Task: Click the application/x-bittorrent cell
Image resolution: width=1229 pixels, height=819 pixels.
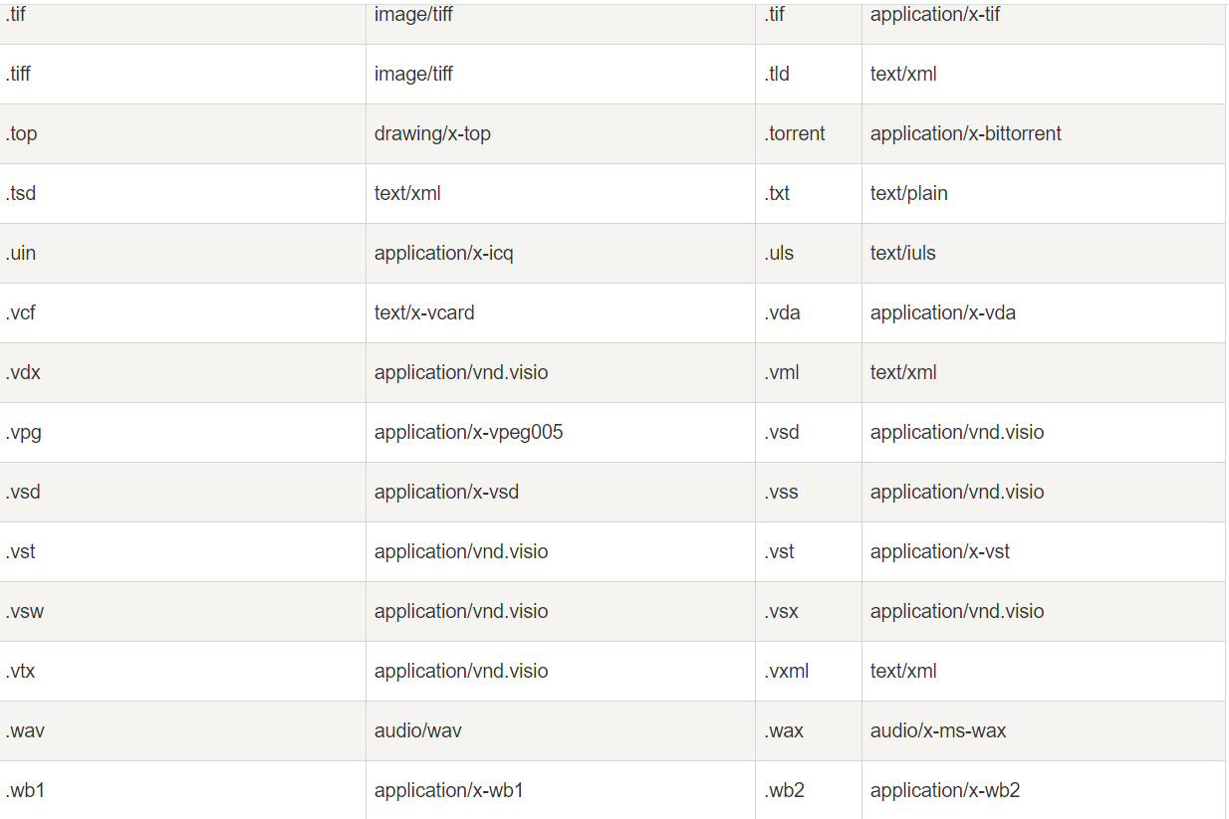Action: click(1043, 133)
